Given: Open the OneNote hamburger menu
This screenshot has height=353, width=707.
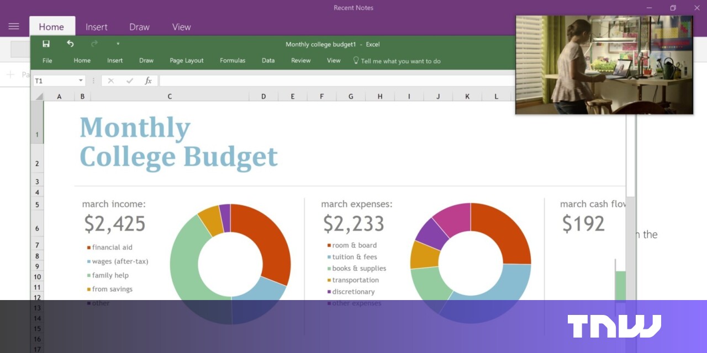Looking at the screenshot, I should click(x=14, y=26).
